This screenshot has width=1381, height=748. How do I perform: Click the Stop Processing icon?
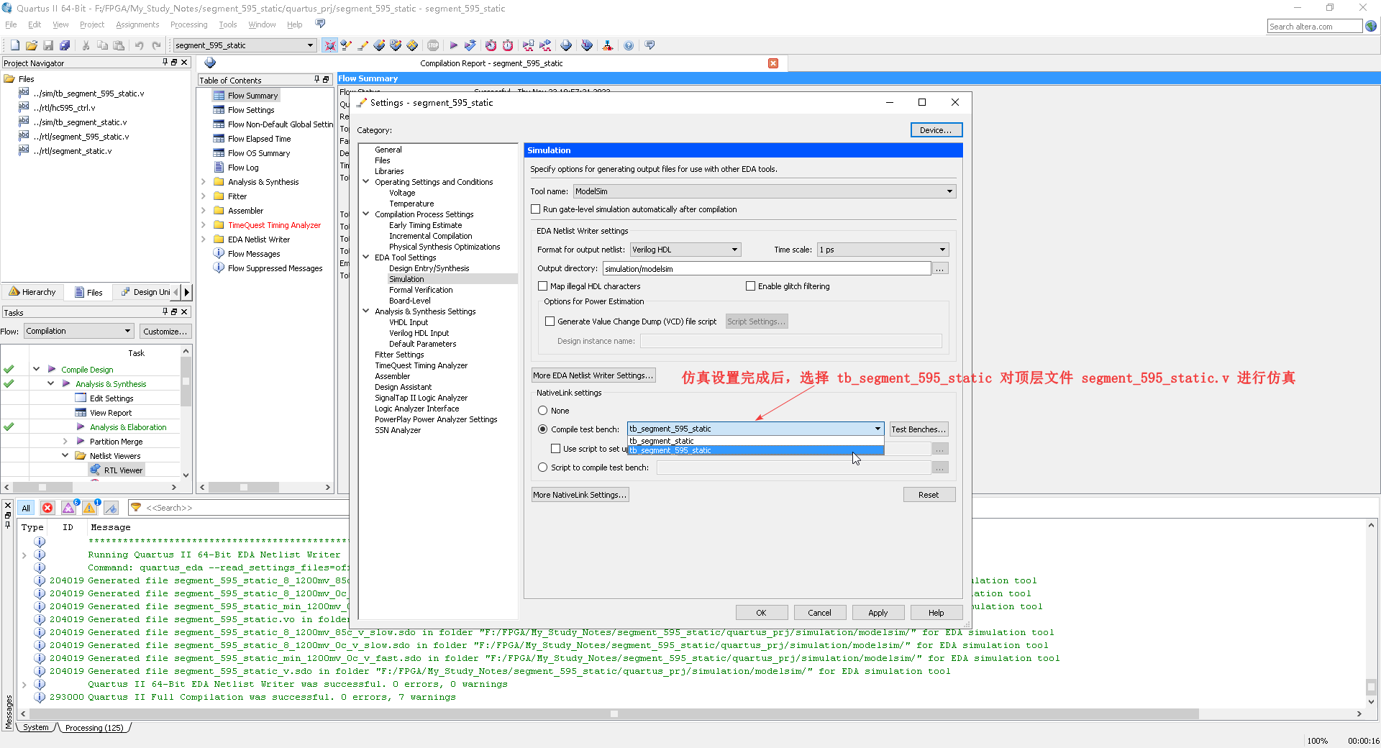433,45
